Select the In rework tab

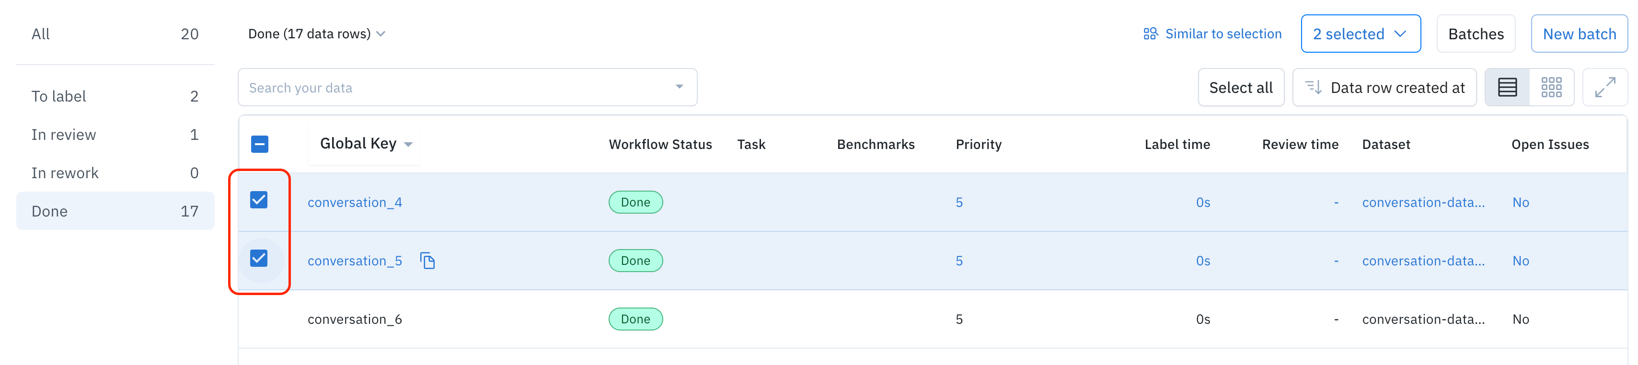[x=115, y=173]
